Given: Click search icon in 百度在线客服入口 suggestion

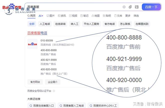Looking at the screenshot, I should (31, 106).
